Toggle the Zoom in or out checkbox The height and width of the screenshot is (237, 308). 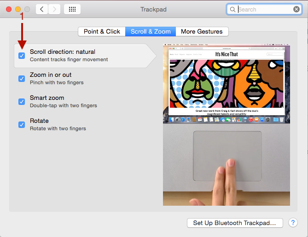click(x=22, y=79)
